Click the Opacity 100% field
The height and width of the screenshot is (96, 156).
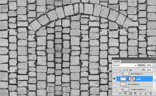tap(149, 65)
